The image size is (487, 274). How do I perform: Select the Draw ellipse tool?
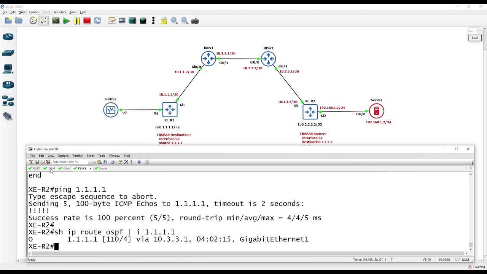143,21
